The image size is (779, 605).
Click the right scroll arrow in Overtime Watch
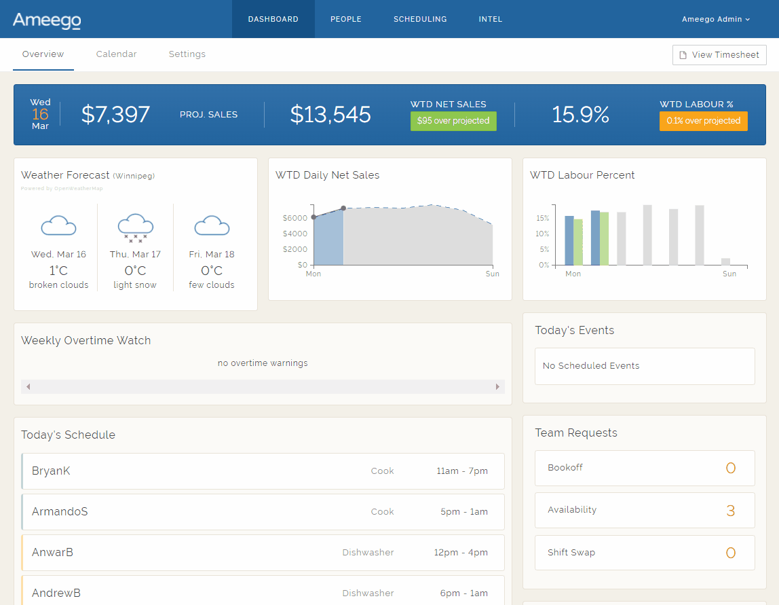tap(497, 387)
